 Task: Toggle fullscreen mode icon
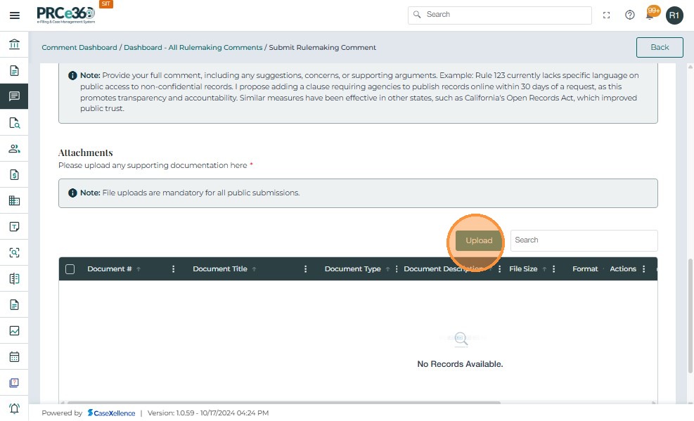(x=606, y=15)
